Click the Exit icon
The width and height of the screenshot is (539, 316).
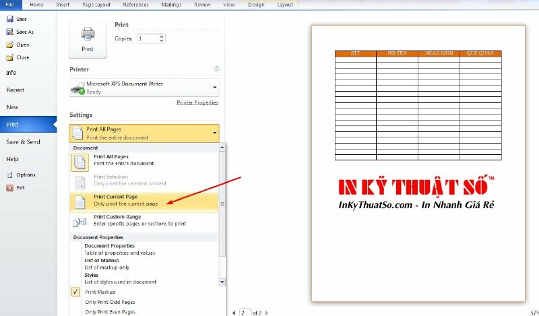pyautogui.click(x=9, y=188)
